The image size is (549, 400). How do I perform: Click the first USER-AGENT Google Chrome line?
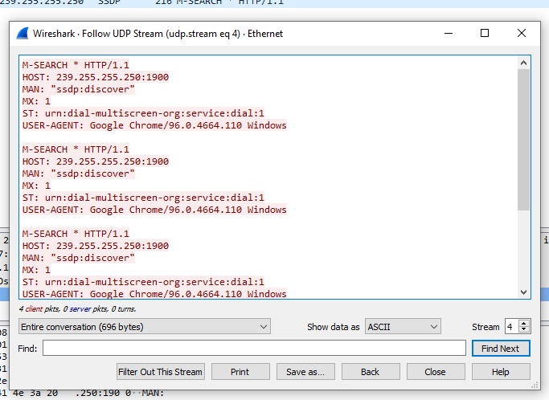pyautogui.click(x=154, y=125)
